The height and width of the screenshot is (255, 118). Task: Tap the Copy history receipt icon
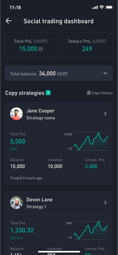point(88,93)
